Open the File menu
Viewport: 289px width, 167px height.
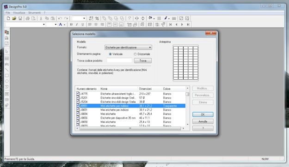(8, 13)
